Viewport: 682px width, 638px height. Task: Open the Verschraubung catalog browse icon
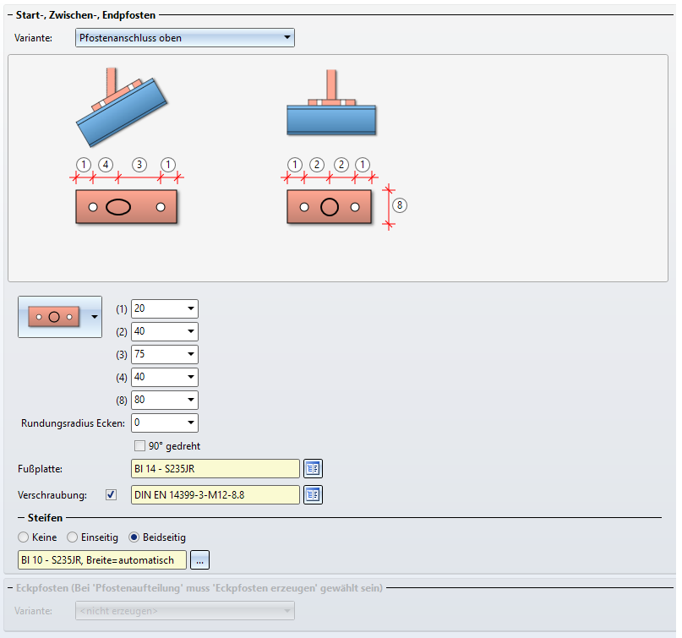pos(314,494)
